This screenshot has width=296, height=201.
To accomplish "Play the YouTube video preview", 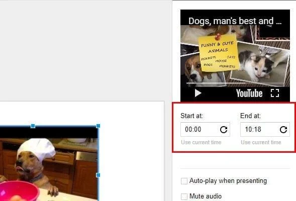I will (x=198, y=93).
